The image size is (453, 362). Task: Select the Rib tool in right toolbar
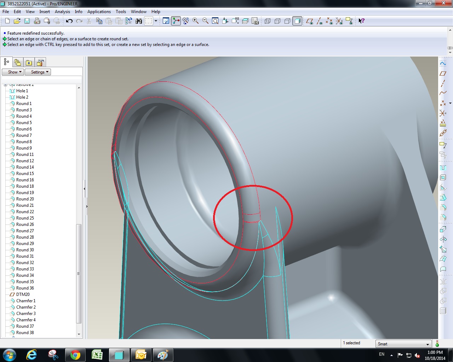coord(443,188)
